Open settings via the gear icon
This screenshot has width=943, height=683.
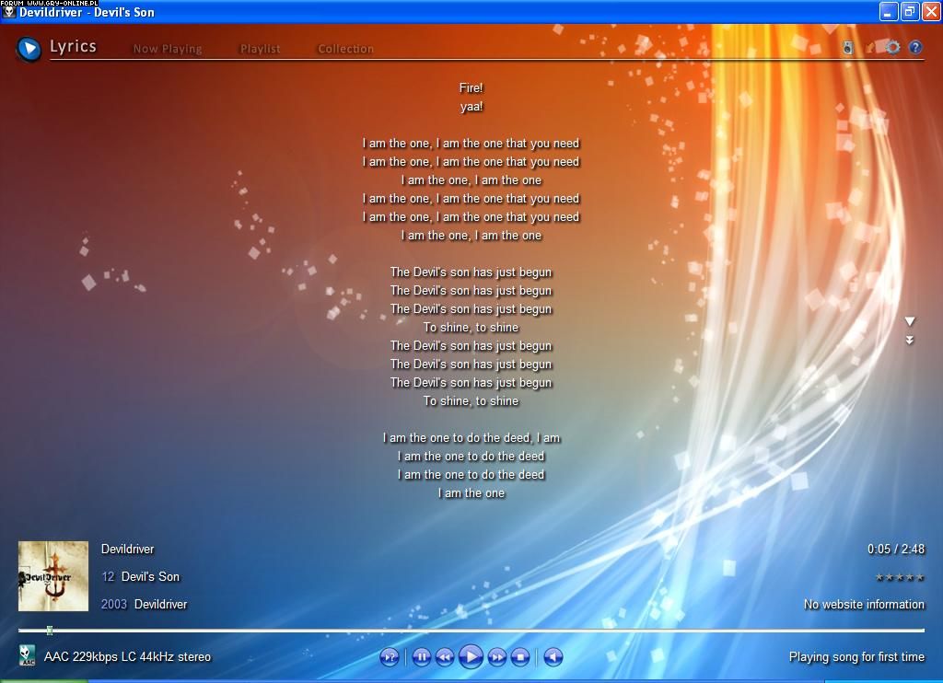click(892, 47)
